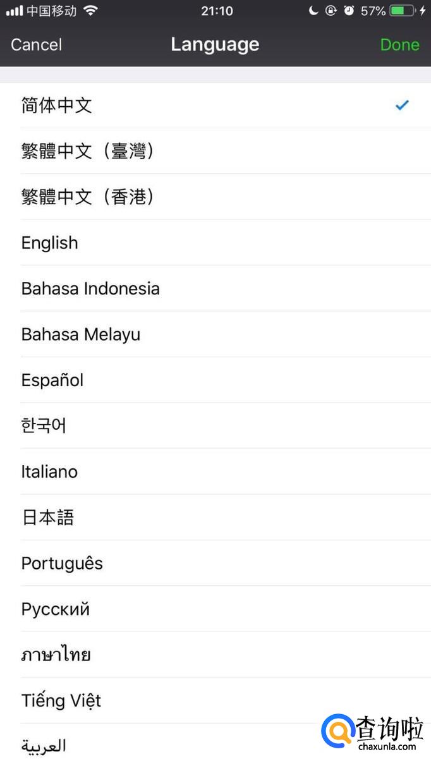Choose 繁體中文（臺灣）language option
The width and height of the screenshot is (431, 766).
87,151
